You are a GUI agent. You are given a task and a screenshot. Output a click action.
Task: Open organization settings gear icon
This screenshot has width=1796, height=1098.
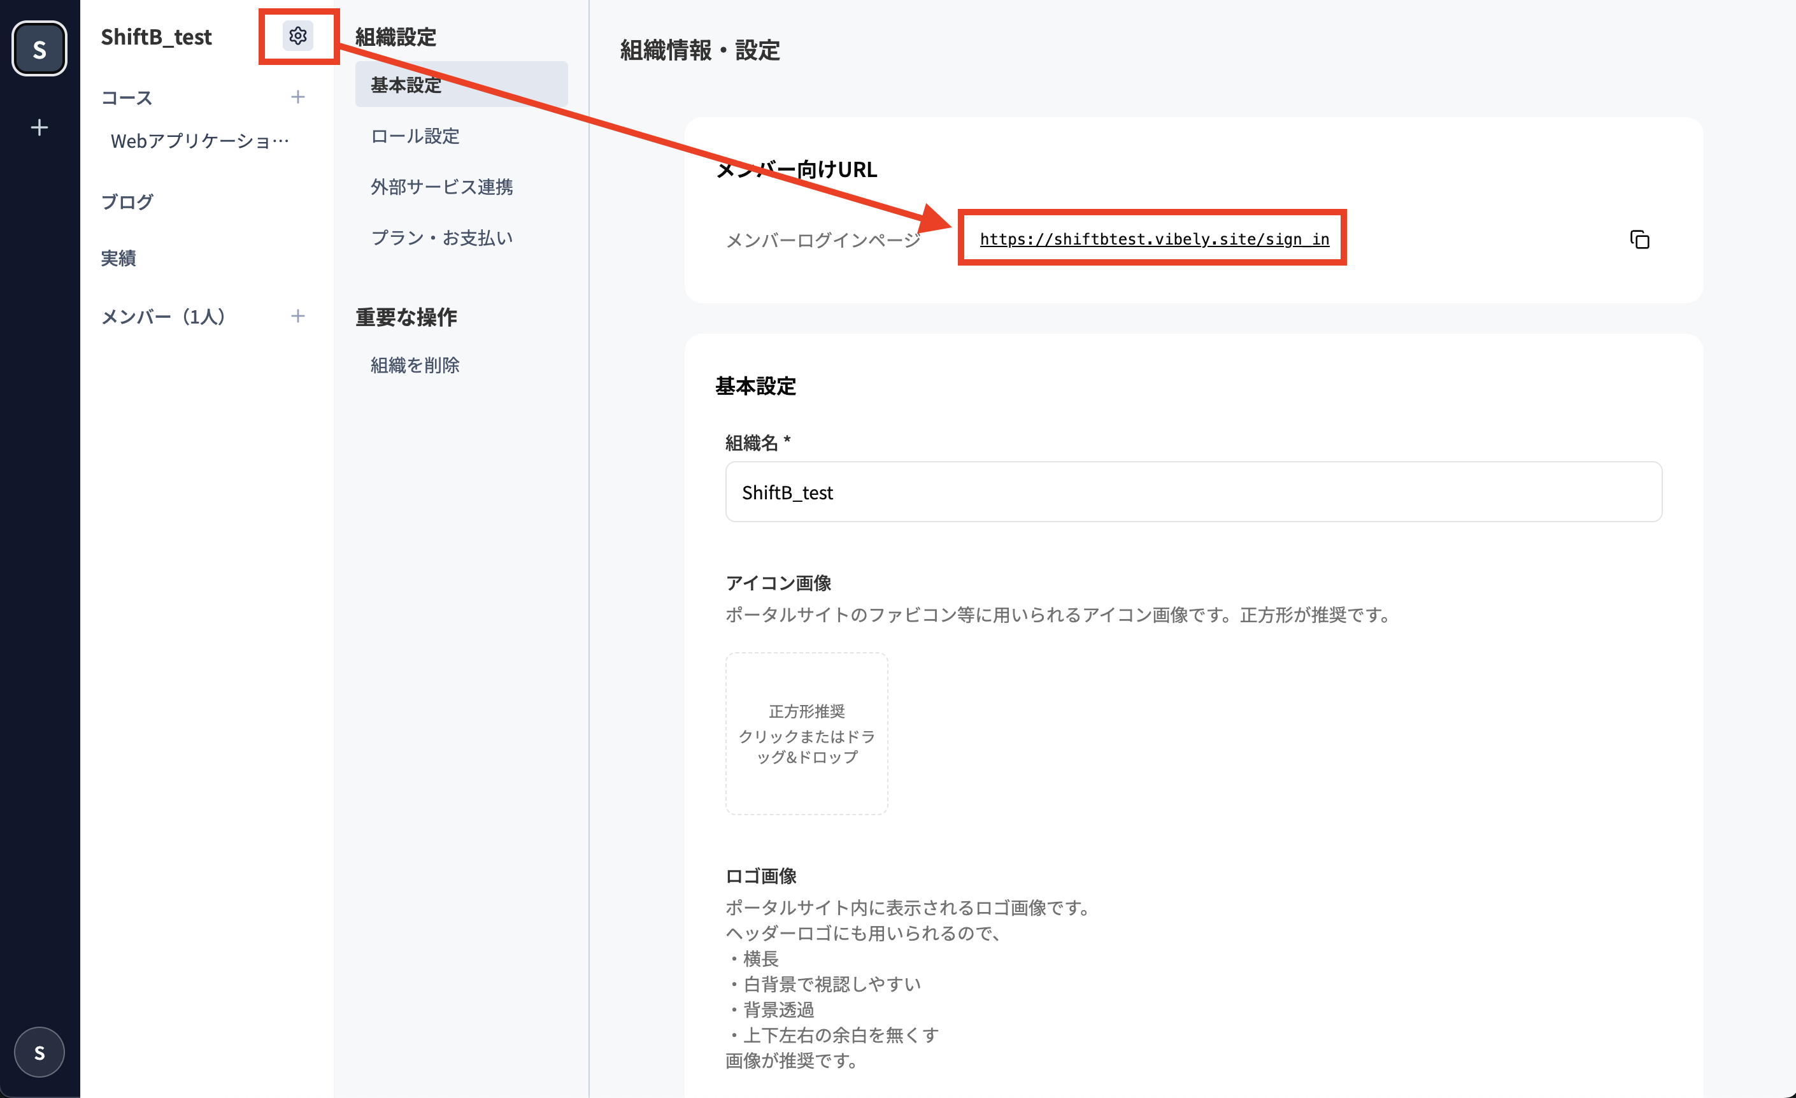(x=297, y=36)
